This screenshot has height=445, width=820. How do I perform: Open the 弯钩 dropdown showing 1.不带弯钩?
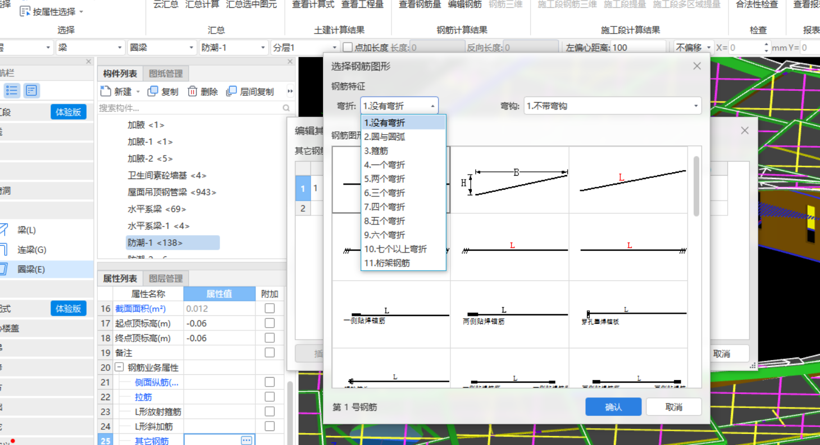click(x=613, y=105)
